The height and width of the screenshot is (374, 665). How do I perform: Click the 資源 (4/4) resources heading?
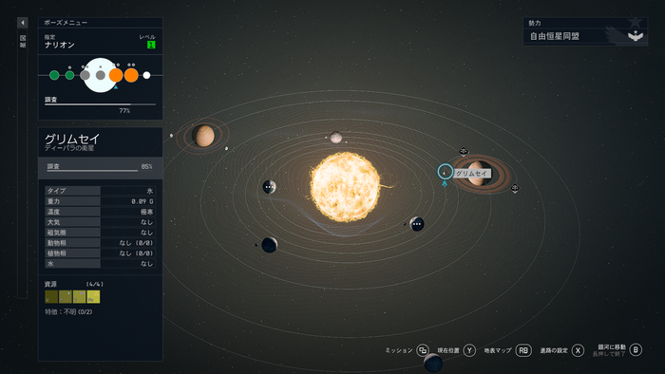[x=74, y=284]
